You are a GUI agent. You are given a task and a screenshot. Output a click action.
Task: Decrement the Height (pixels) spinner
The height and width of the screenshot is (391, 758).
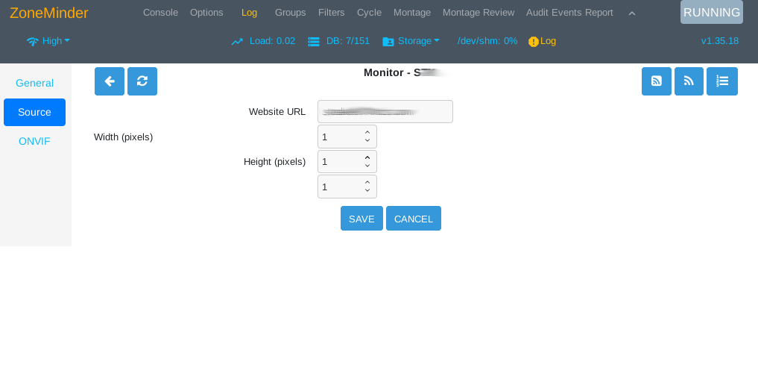(x=367, y=166)
